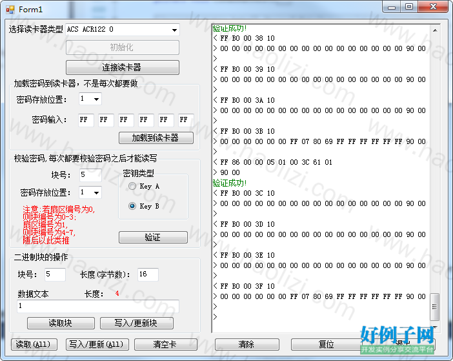Screen dimensions: 453x361
Task: Click the 写入/更新块 button
Action: (x=137, y=323)
